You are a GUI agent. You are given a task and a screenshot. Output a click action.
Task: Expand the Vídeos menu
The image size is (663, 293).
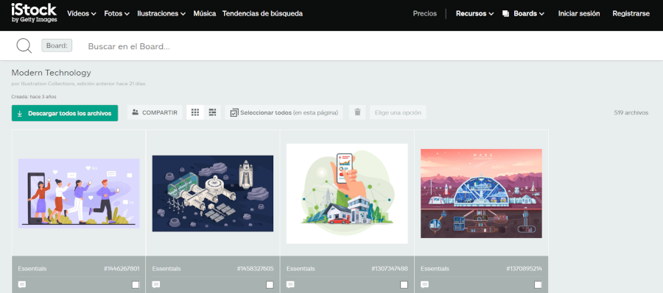pos(82,13)
